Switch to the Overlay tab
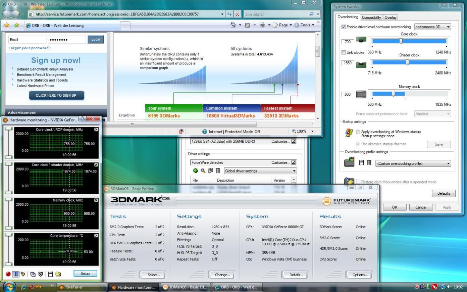 [x=391, y=17]
